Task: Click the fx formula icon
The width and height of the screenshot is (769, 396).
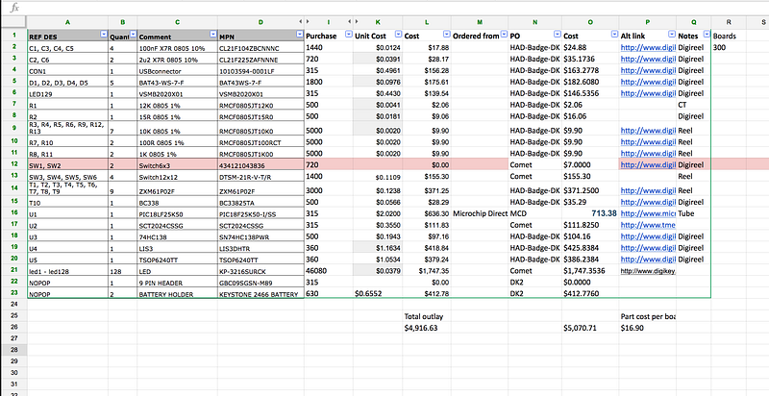Action: pos(14,8)
